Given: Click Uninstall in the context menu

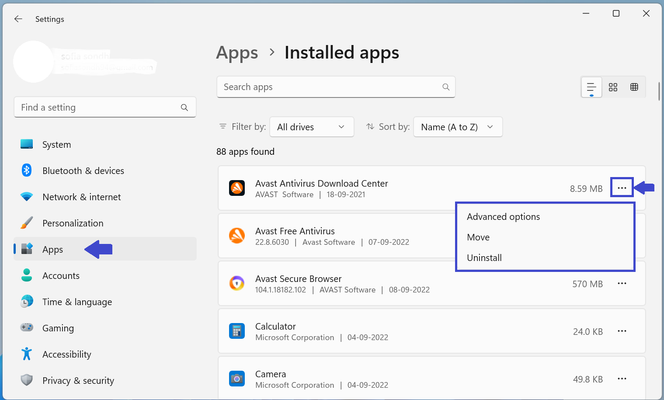Looking at the screenshot, I should [484, 258].
